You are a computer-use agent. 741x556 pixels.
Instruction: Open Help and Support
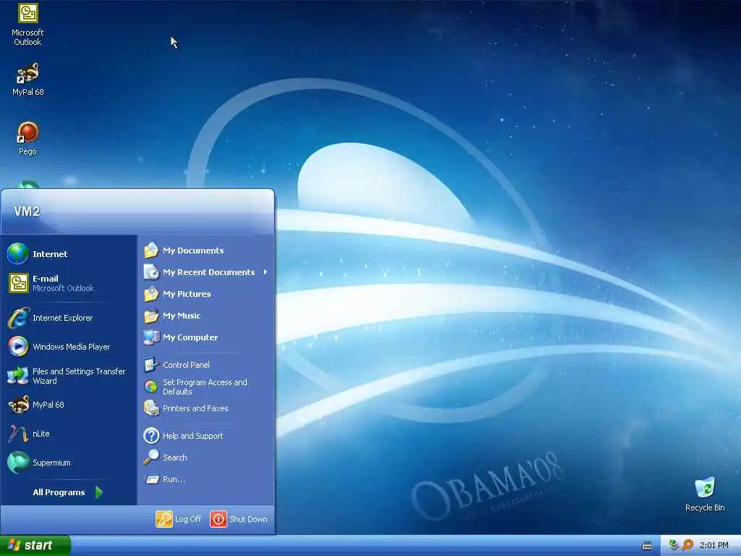[206, 435]
